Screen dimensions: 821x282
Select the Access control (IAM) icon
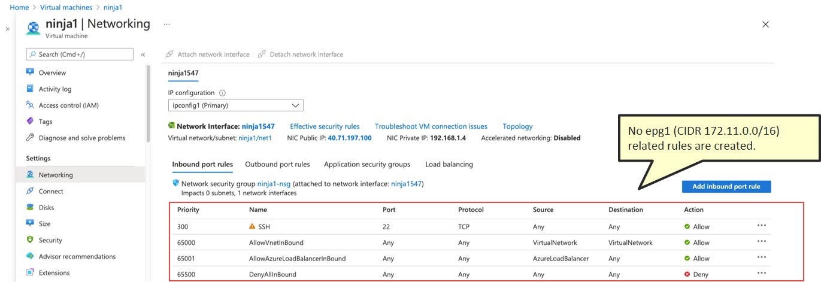tap(30, 105)
